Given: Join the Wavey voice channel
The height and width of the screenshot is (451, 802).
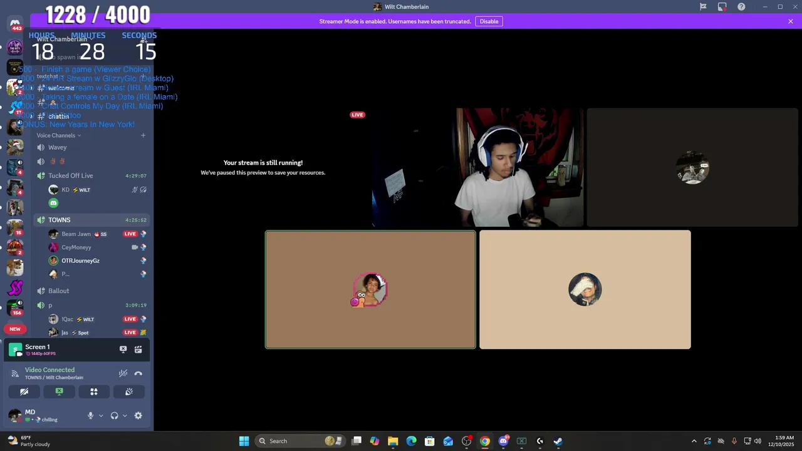Looking at the screenshot, I should (x=91, y=147).
